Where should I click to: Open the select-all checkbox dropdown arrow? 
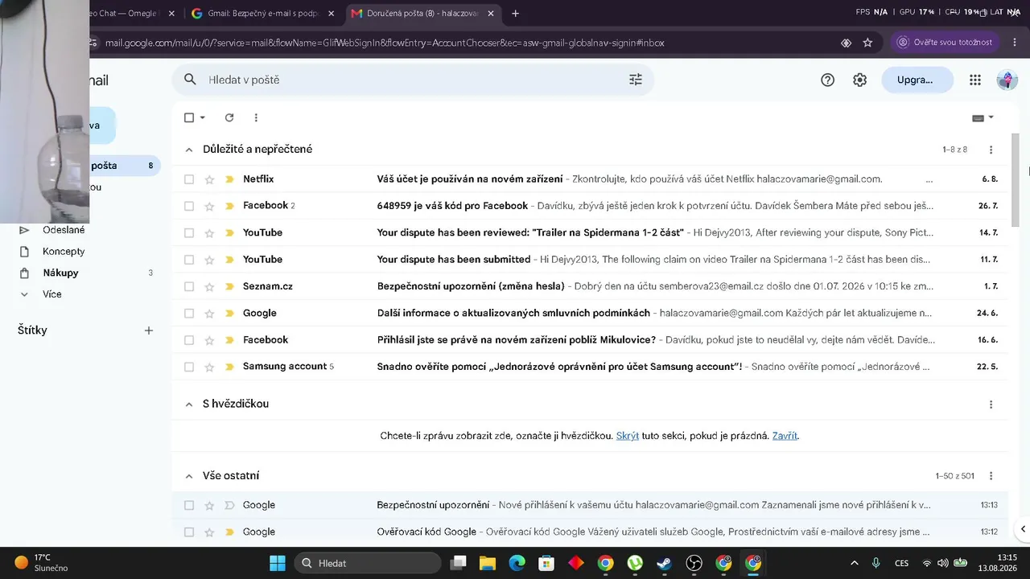203,117
